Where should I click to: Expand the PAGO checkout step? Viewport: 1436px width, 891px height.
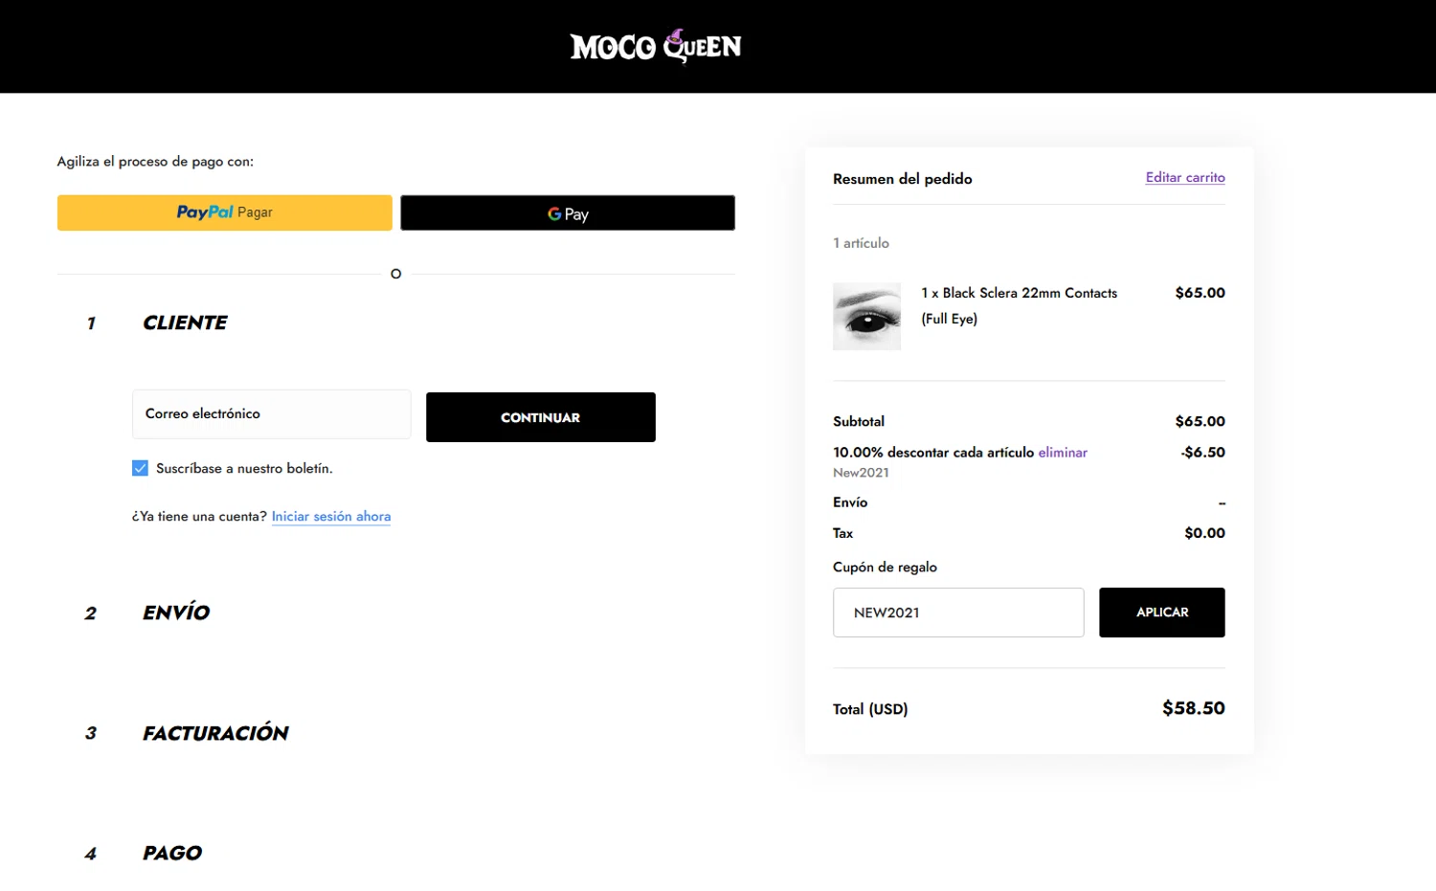click(x=172, y=854)
